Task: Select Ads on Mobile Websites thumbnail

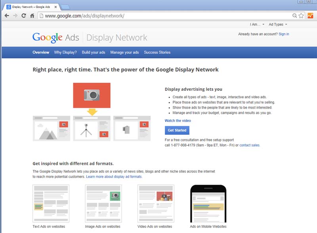Action: pos(208,204)
